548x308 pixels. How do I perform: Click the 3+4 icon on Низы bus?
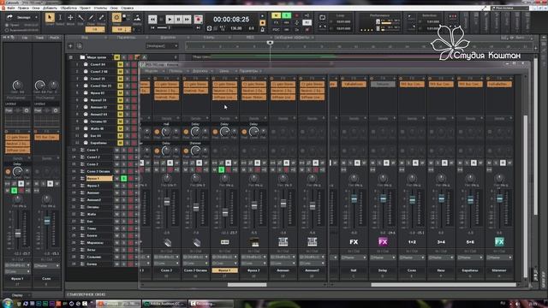tap(441, 241)
